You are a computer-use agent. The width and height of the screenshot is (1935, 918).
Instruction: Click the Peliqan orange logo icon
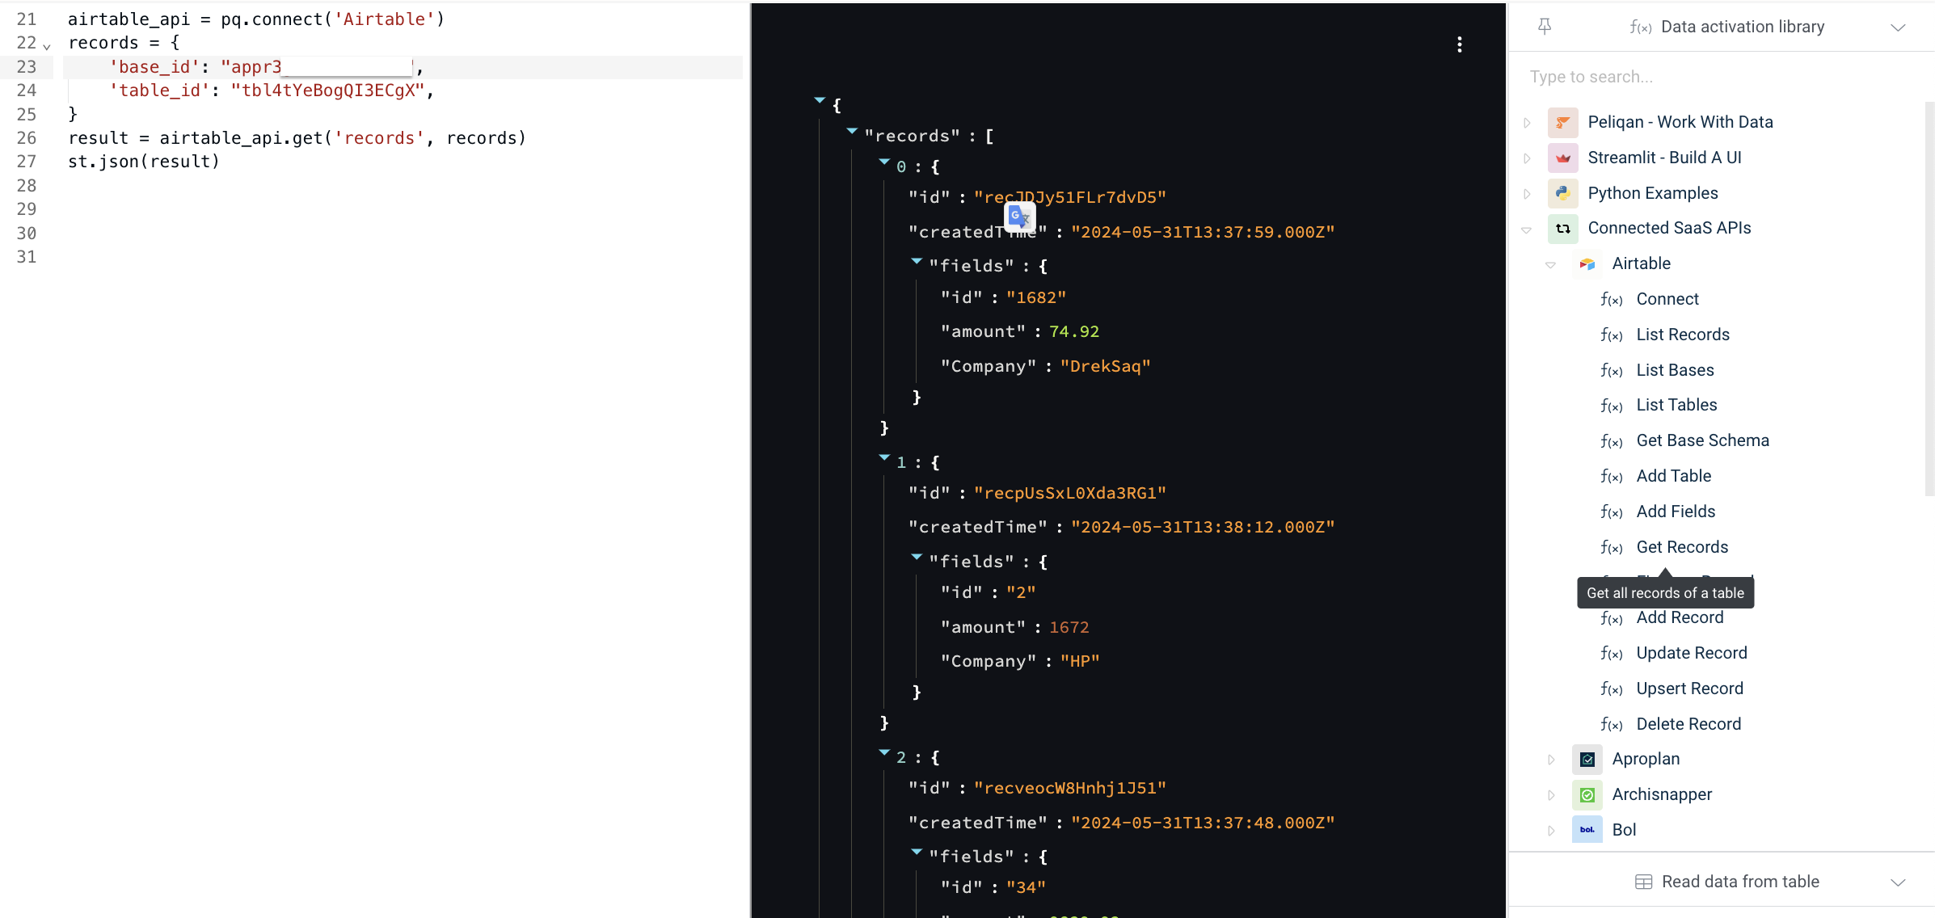point(1562,122)
